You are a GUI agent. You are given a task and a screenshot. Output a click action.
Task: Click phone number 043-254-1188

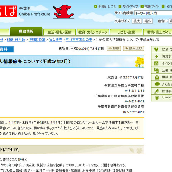click(135, 91)
